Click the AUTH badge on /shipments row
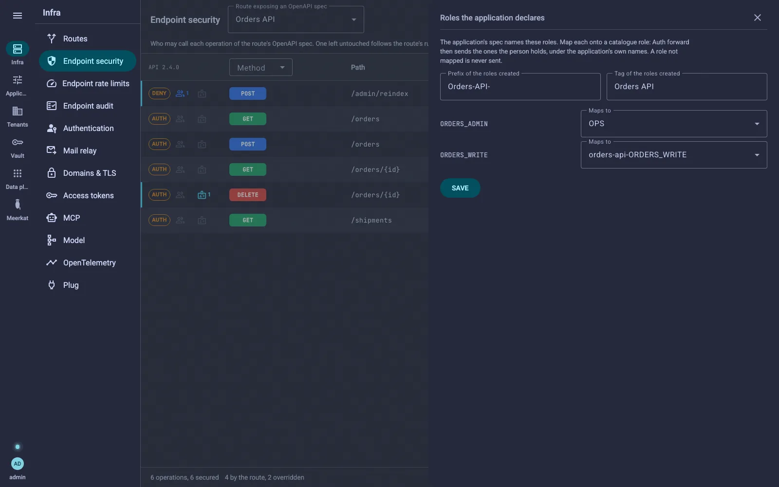 pyautogui.click(x=159, y=220)
